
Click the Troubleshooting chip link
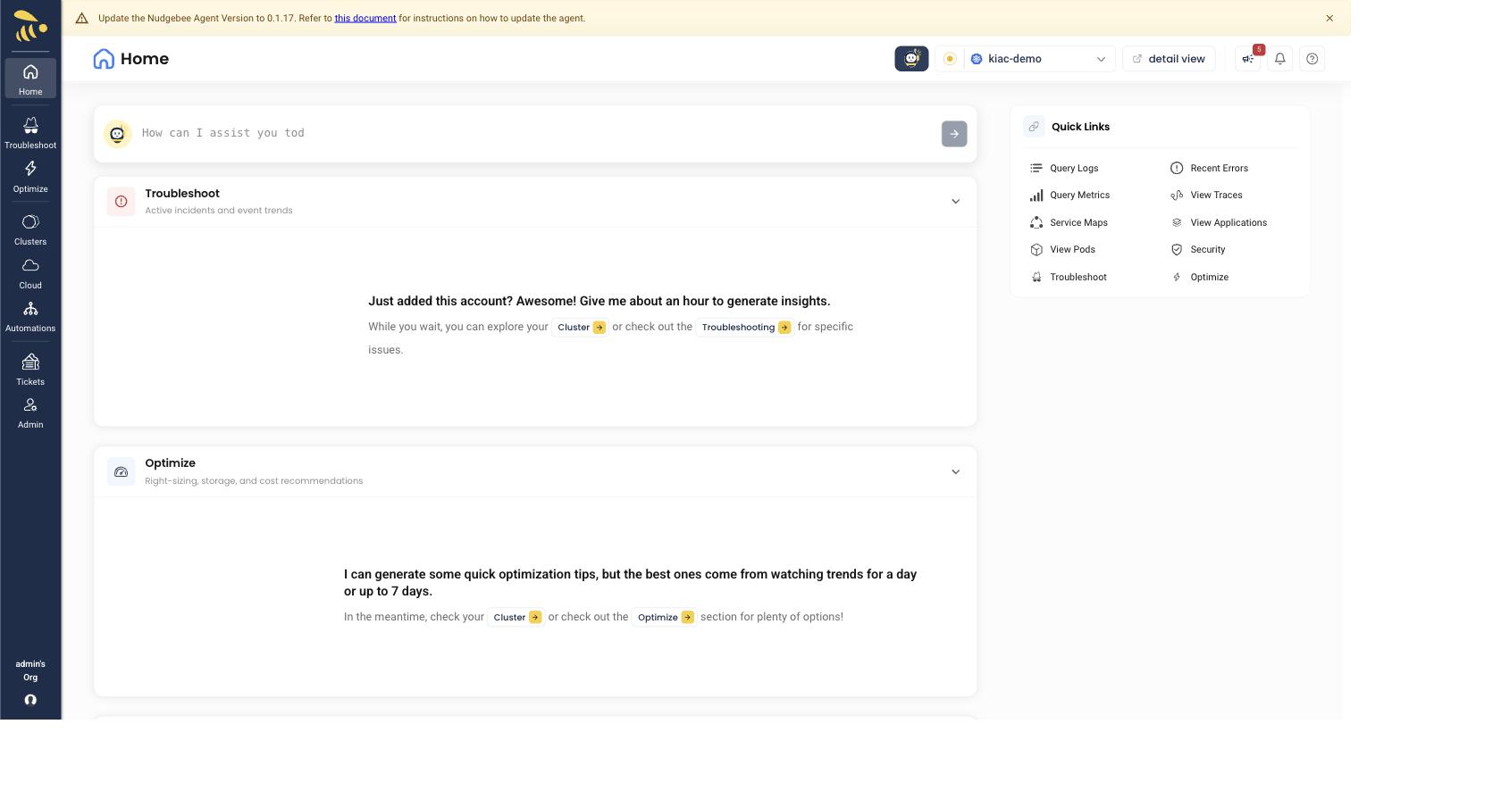pos(745,328)
